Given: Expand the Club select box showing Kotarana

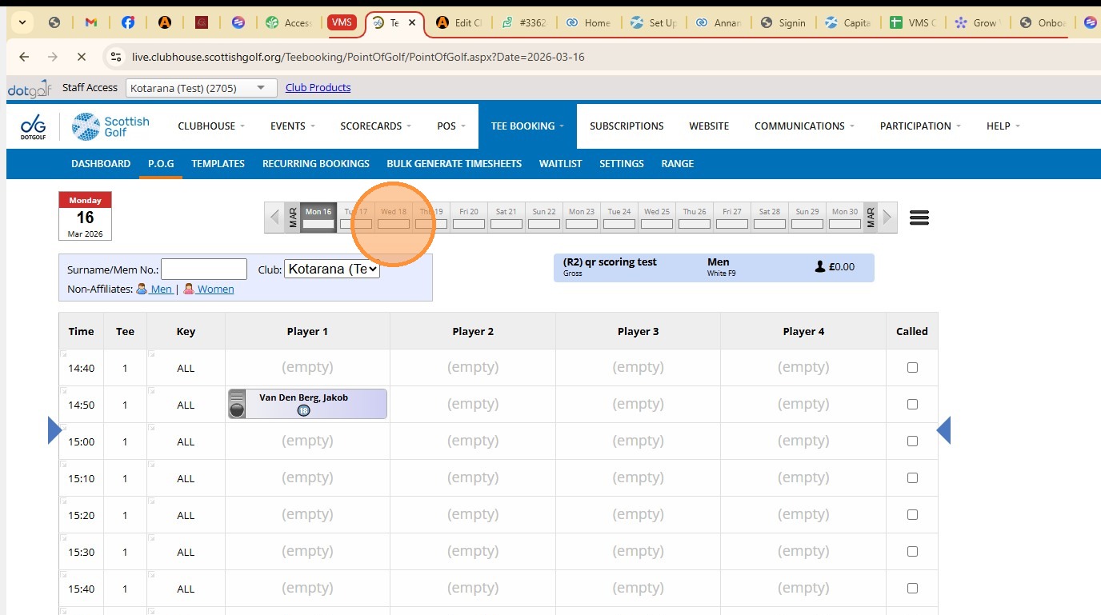Looking at the screenshot, I should (331, 270).
